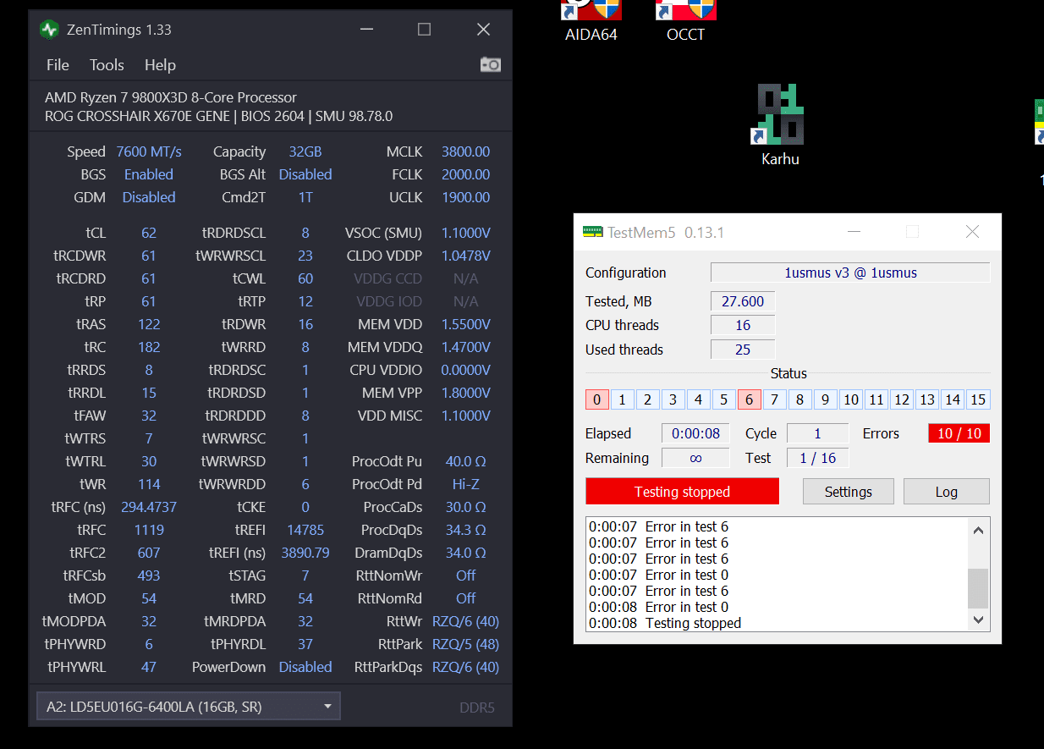
Task: Click the Remaining infinity field
Action: point(695,458)
